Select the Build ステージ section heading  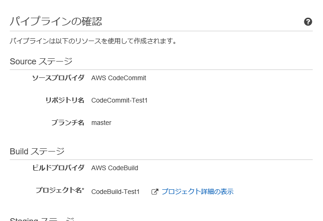click(x=37, y=151)
